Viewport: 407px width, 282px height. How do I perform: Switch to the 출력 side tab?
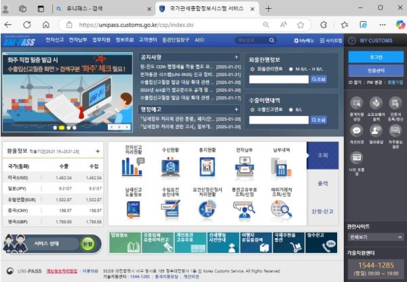click(x=322, y=183)
